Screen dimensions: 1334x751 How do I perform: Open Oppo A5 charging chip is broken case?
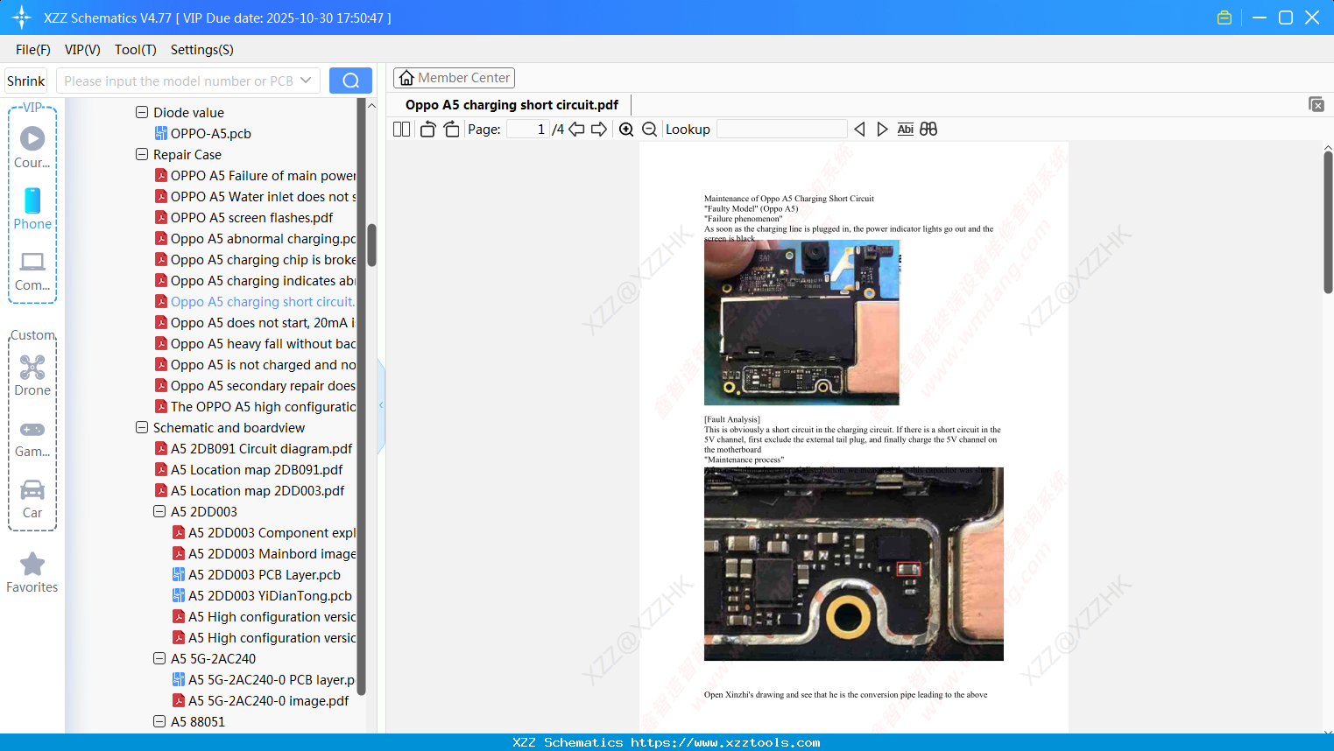tap(255, 260)
